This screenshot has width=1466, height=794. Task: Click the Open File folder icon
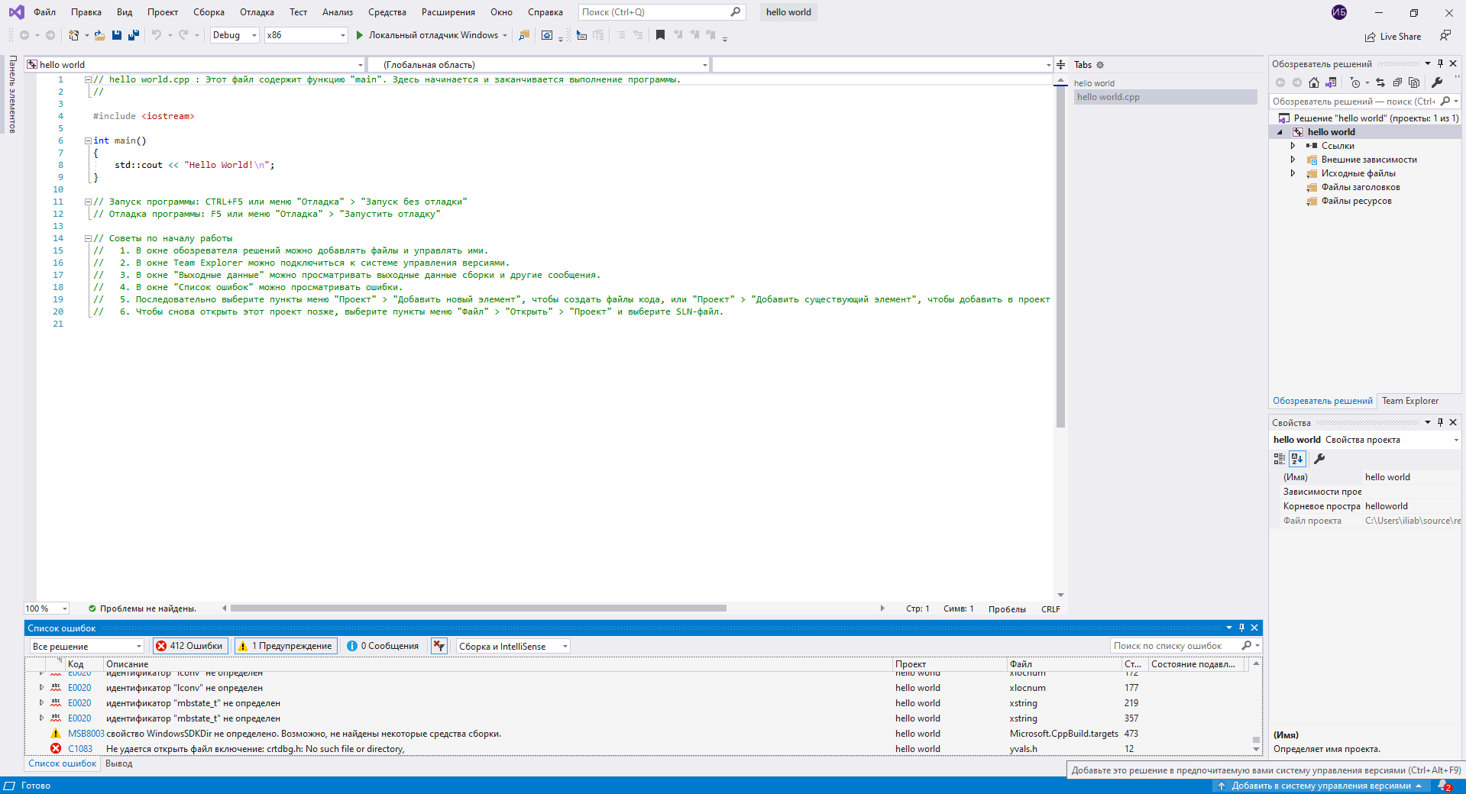(x=99, y=35)
